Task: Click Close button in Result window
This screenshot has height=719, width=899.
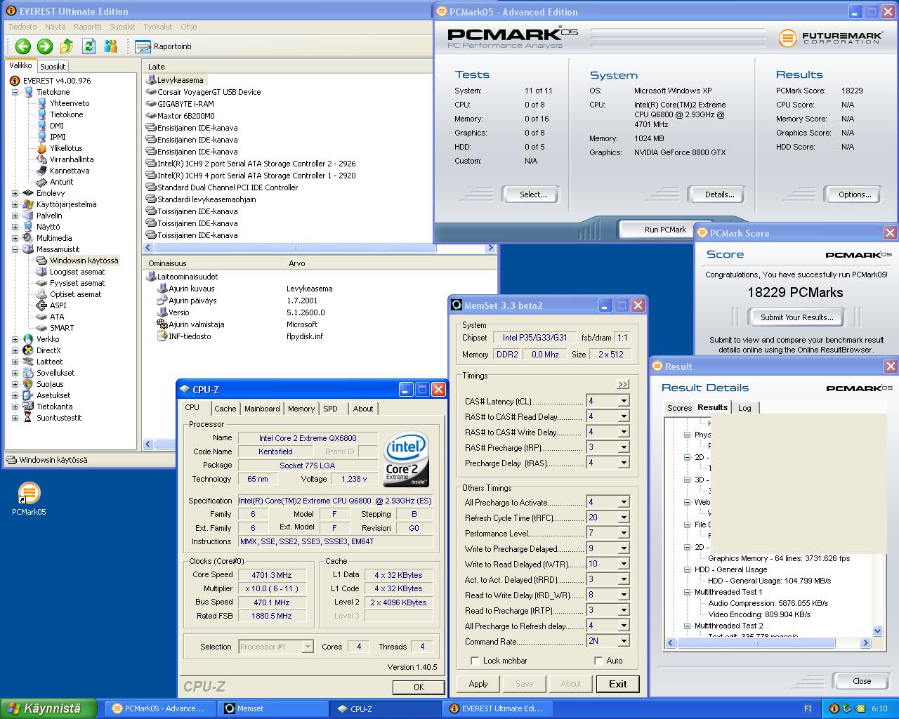Action: coord(861,681)
